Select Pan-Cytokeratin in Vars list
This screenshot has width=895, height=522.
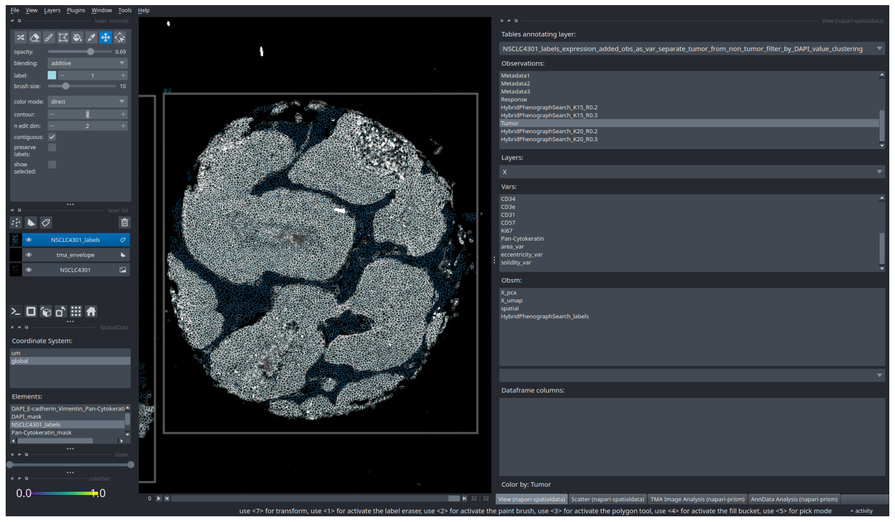689,239
